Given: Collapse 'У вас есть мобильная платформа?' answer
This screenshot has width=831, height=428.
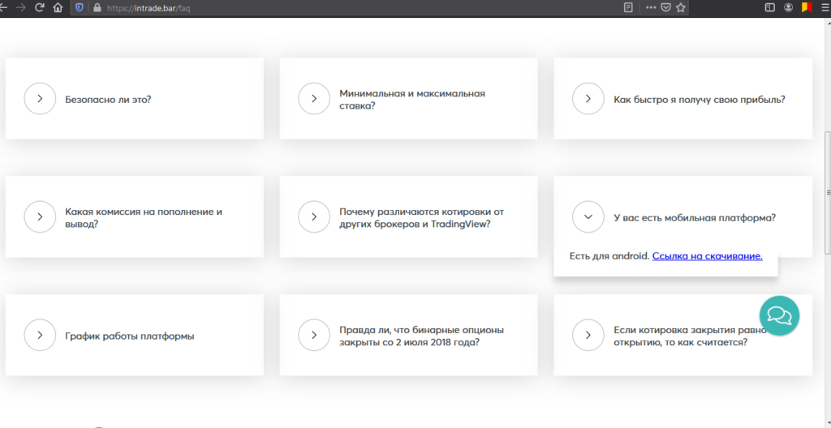Looking at the screenshot, I should (588, 217).
